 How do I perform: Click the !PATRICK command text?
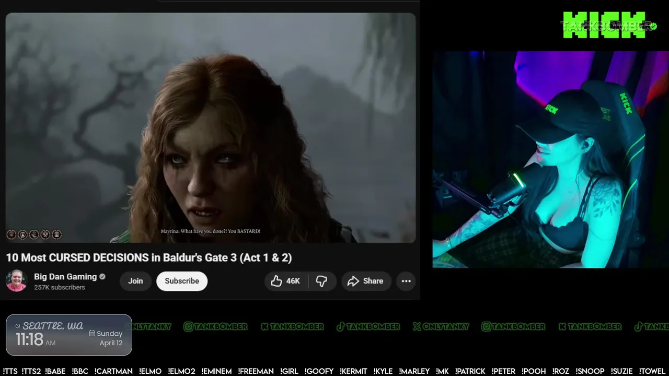[x=470, y=371]
